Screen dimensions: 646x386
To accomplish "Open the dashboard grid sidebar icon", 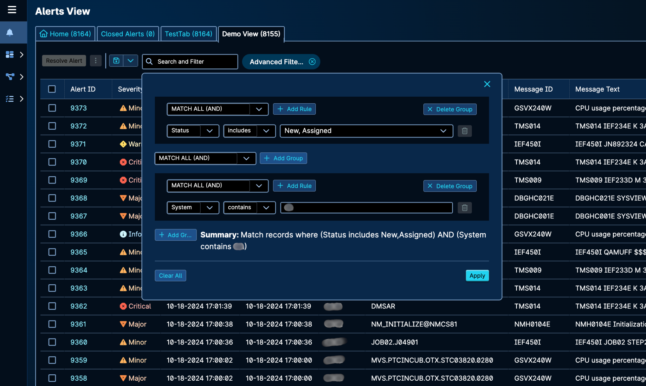I will pyautogui.click(x=10, y=54).
